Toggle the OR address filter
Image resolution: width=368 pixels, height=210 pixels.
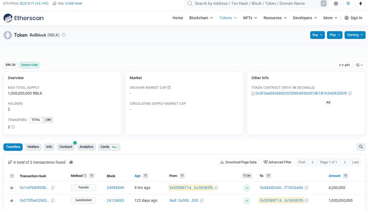[x=247, y=176]
